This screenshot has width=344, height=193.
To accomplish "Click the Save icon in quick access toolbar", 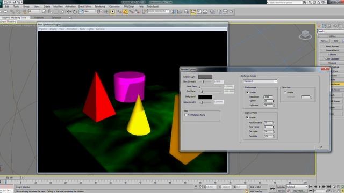I will point(14,2).
